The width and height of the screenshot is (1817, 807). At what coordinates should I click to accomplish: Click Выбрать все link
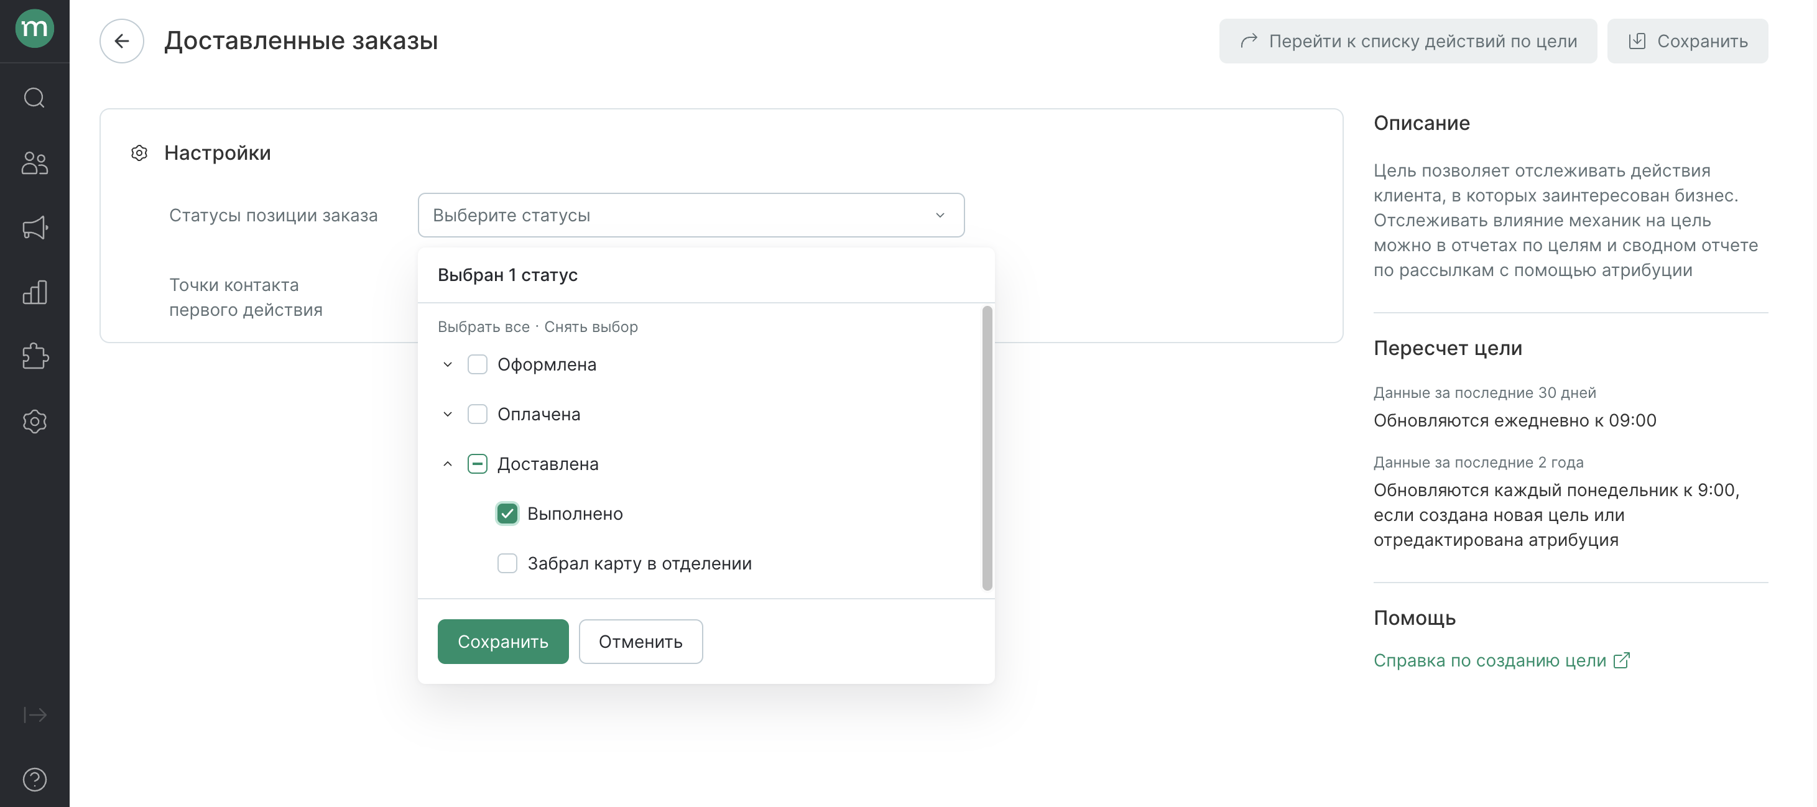tap(483, 327)
